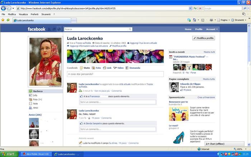
Task: Click the Stop loading red X icon
Action: [x=200, y=8]
